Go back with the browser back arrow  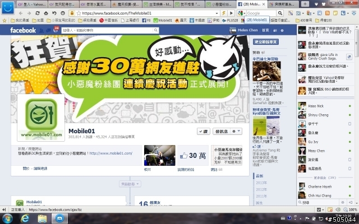(x=21, y=13)
